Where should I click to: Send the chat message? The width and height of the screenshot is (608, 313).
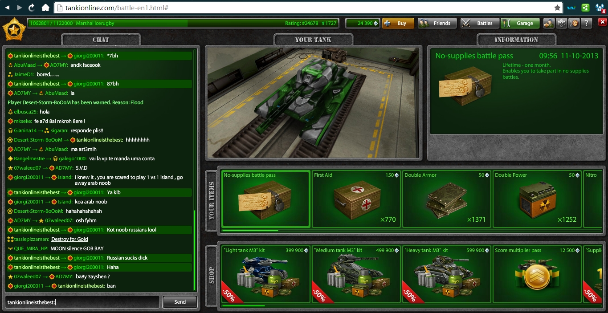click(x=180, y=302)
